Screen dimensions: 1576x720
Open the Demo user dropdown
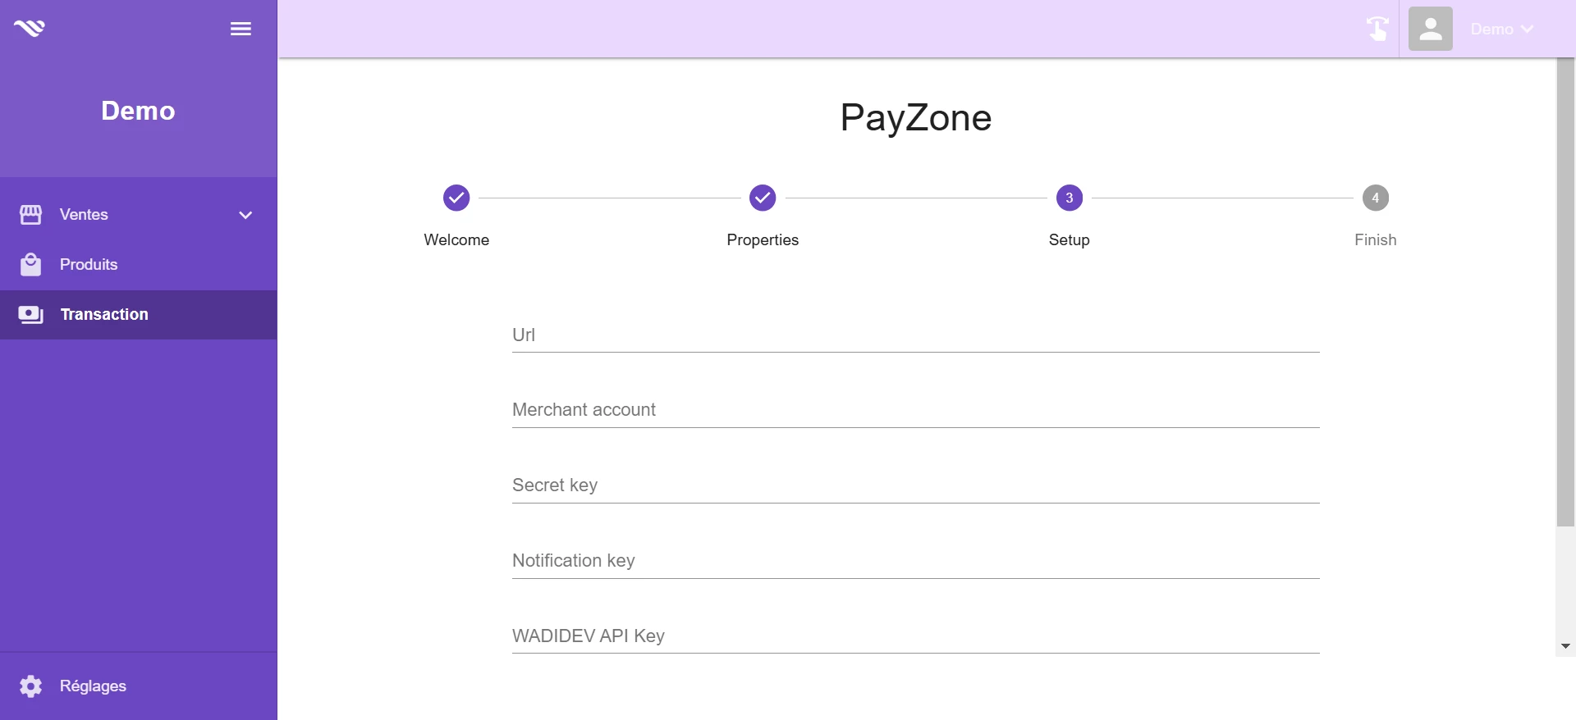point(1502,29)
